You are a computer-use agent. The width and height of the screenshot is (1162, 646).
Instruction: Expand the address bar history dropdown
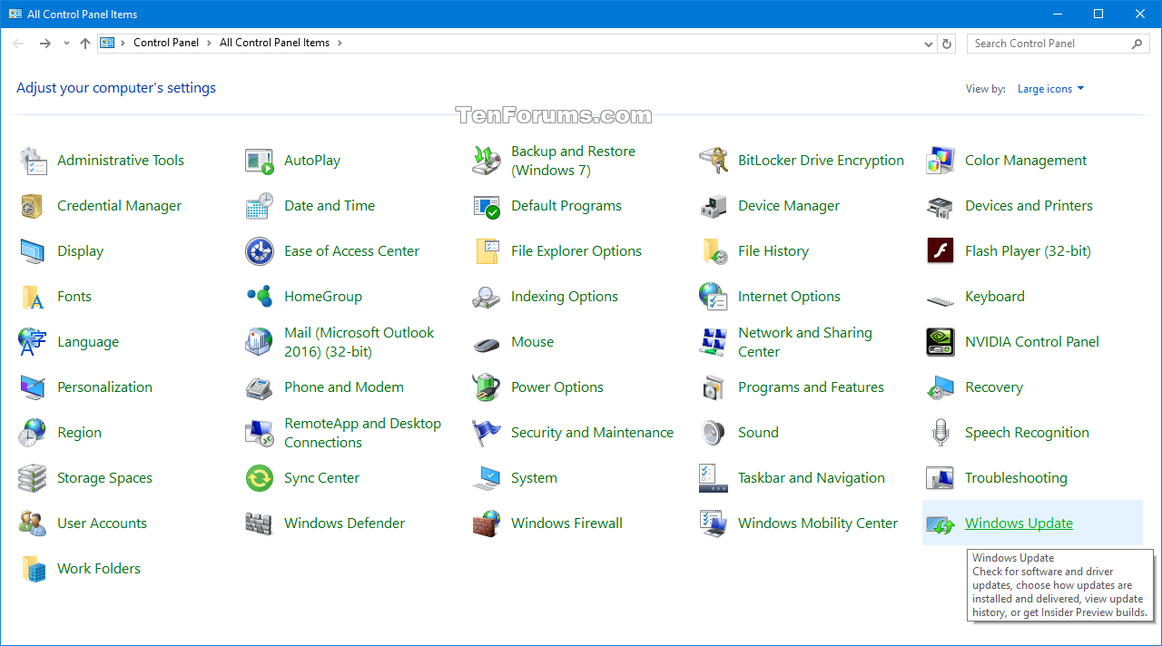click(x=928, y=43)
